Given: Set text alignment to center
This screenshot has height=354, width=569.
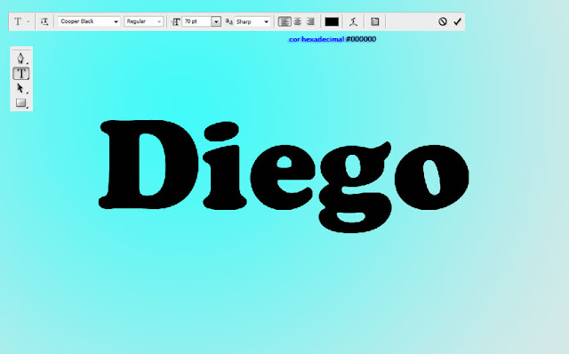Looking at the screenshot, I should click(x=297, y=21).
